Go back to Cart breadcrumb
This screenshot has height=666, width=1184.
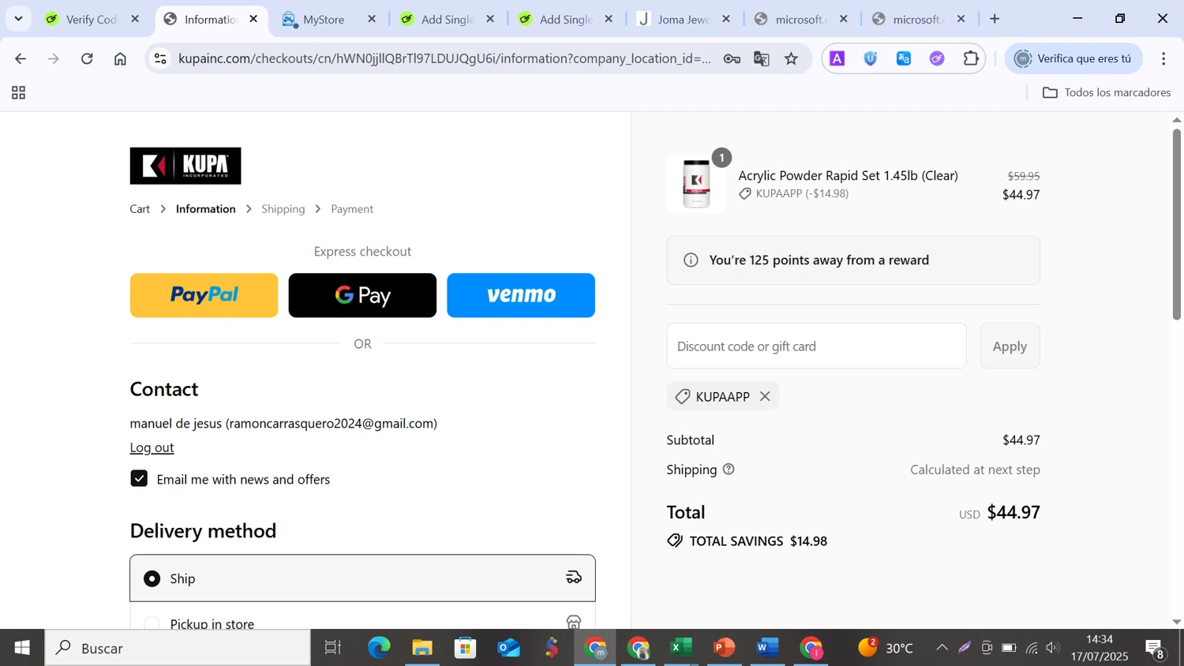[x=140, y=209]
